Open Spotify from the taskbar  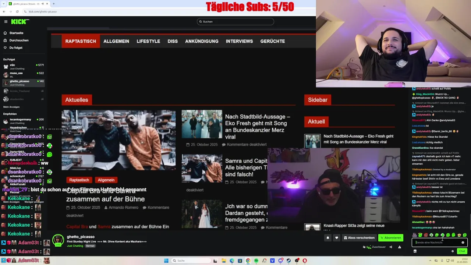click(256, 261)
